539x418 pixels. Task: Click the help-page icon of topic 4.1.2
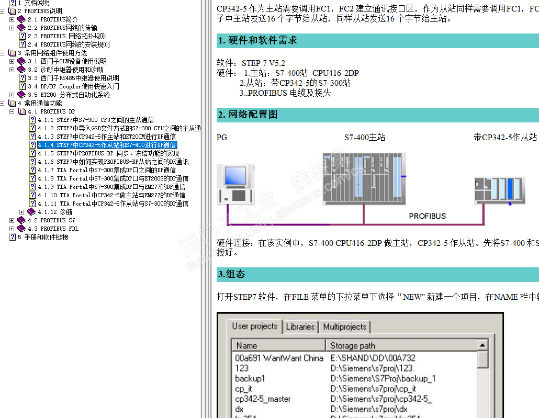pyautogui.click(x=32, y=128)
